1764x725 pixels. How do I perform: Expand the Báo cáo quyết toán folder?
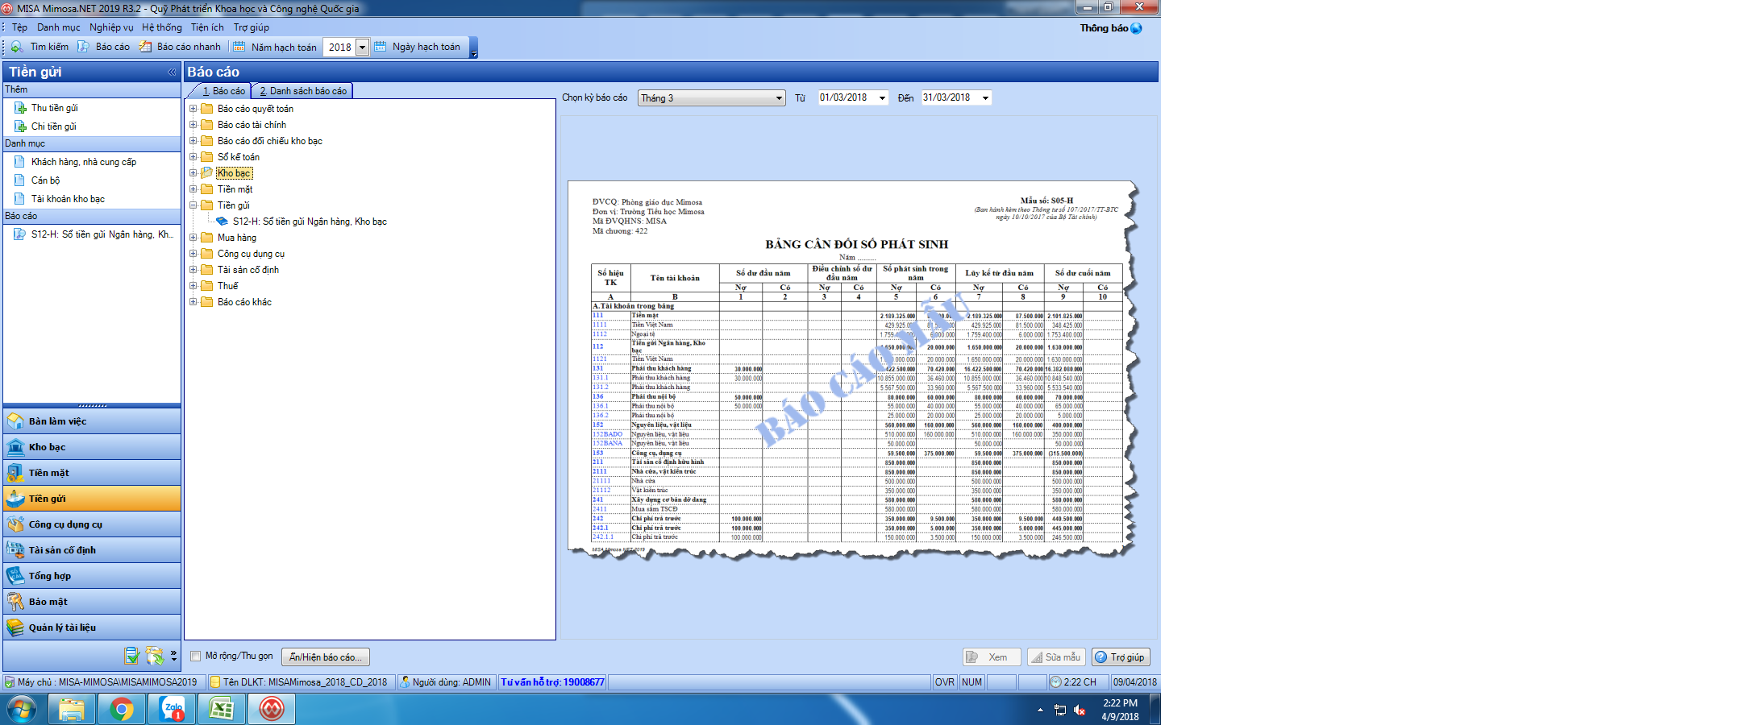pos(193,109)
